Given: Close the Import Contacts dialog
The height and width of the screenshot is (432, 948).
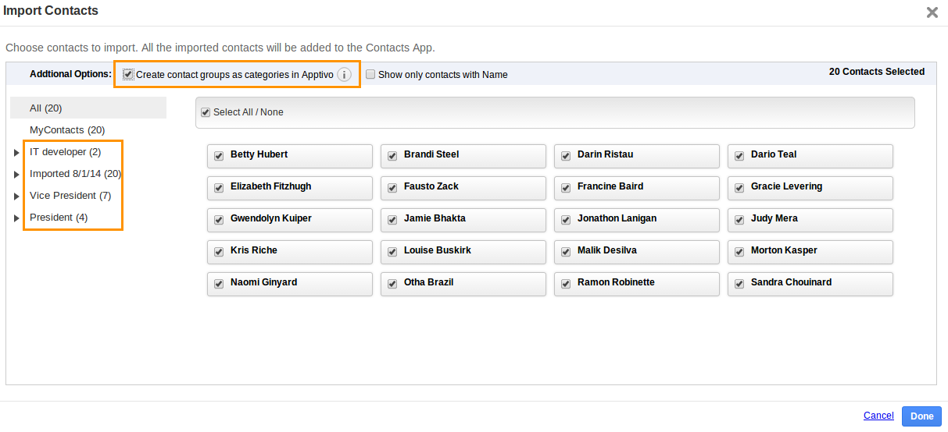Looking at the screenshot, I should pyautogui.click(x=932, y=12).
